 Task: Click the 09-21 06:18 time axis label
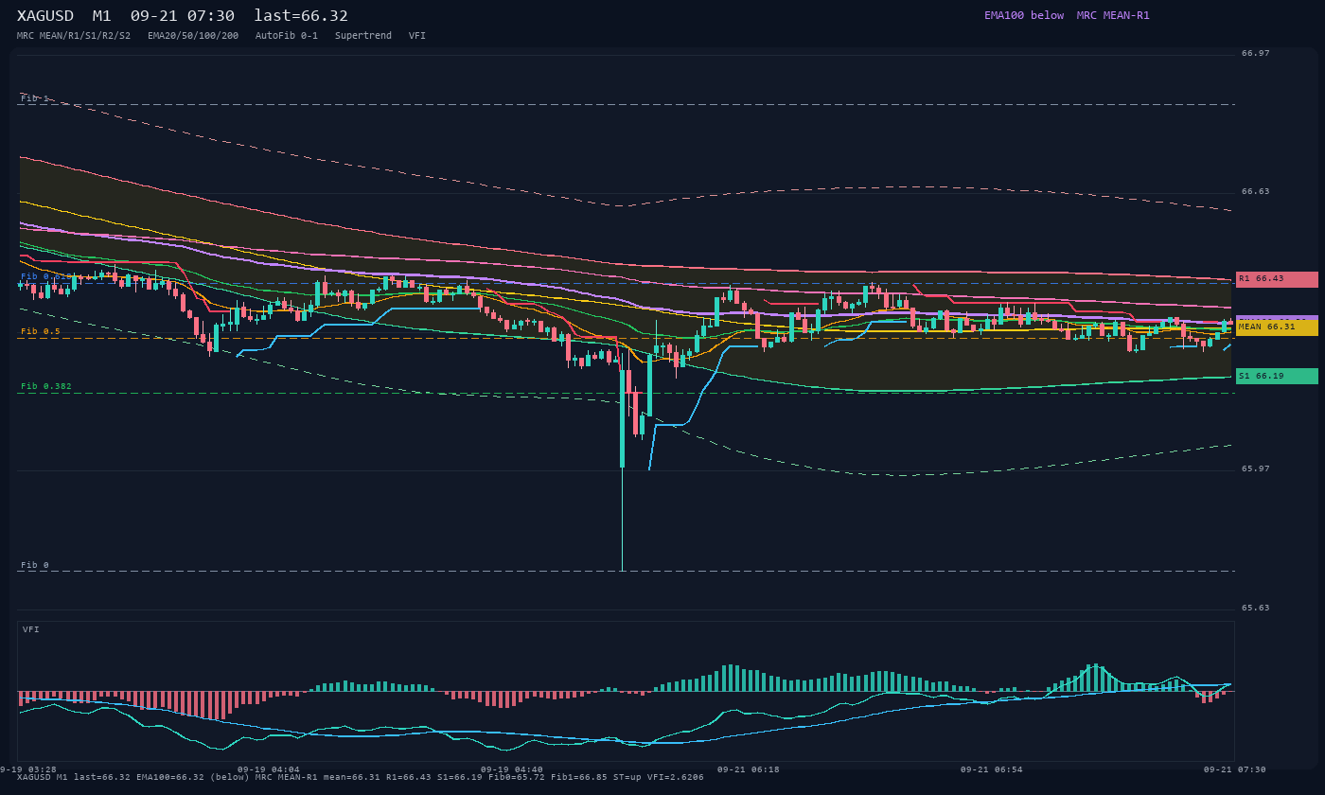coord(749,770)
